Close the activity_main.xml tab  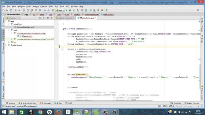click(74, 18)
